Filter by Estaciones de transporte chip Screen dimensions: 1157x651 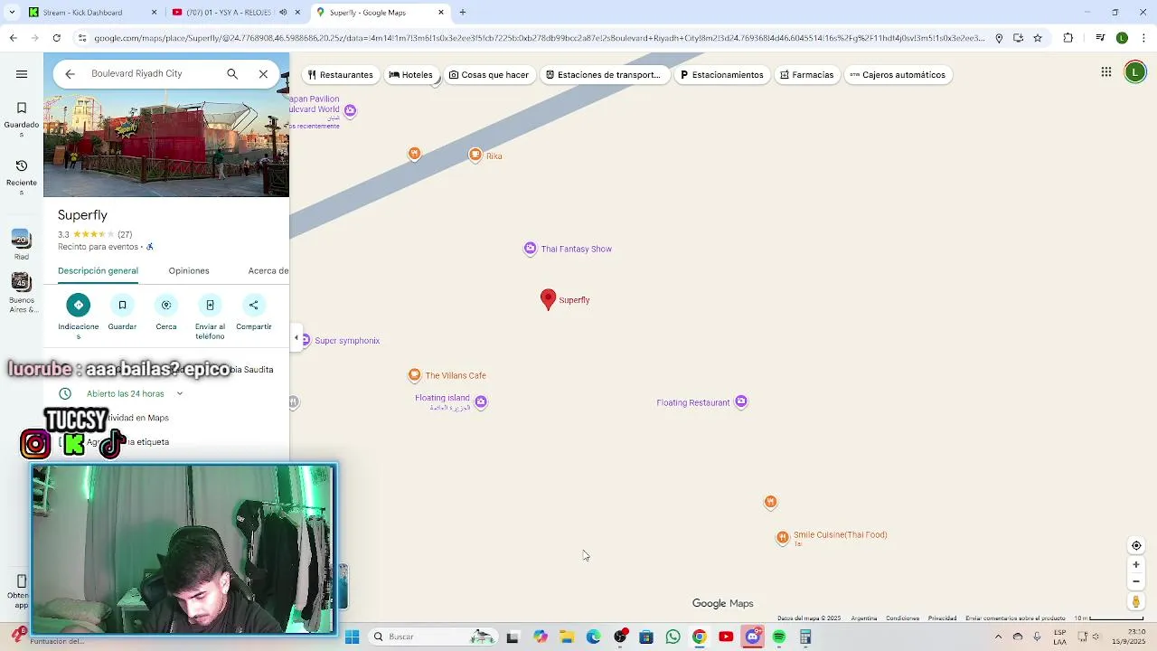coord(603,75)
